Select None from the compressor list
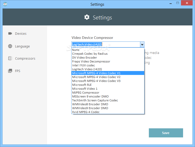 coord(108,50)
